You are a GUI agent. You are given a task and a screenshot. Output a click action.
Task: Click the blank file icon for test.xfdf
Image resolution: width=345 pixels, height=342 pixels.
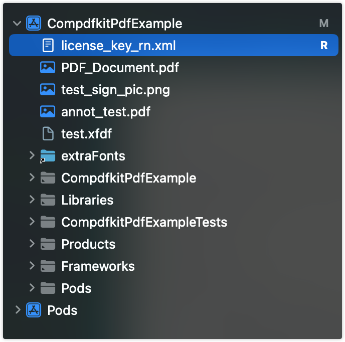pos(48,133)
